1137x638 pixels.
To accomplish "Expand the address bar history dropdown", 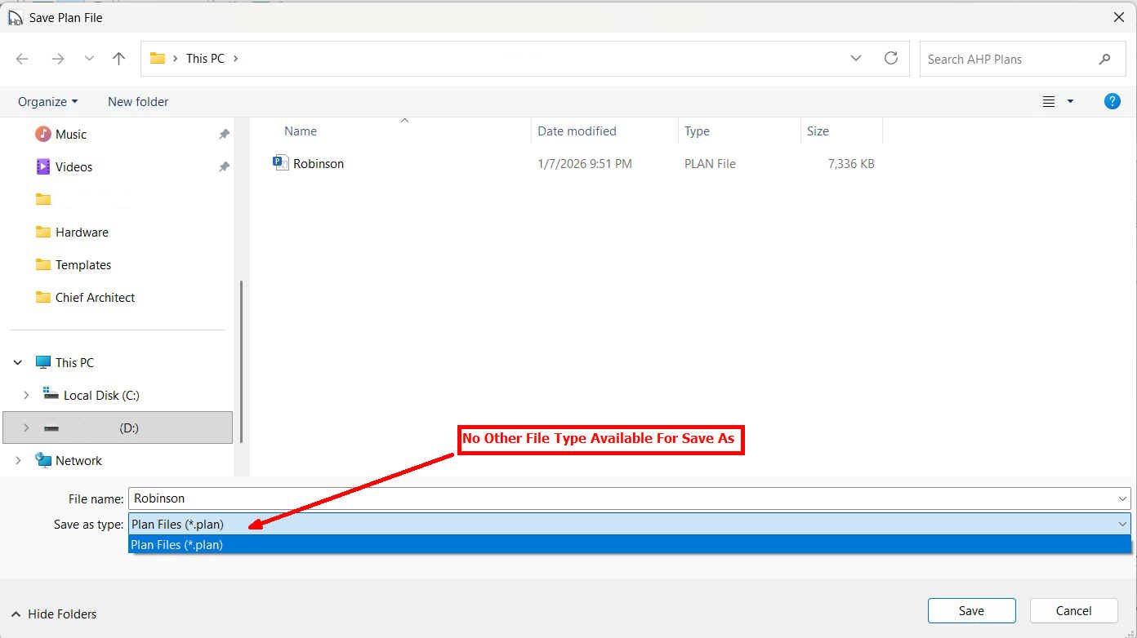I will (855, 58).
